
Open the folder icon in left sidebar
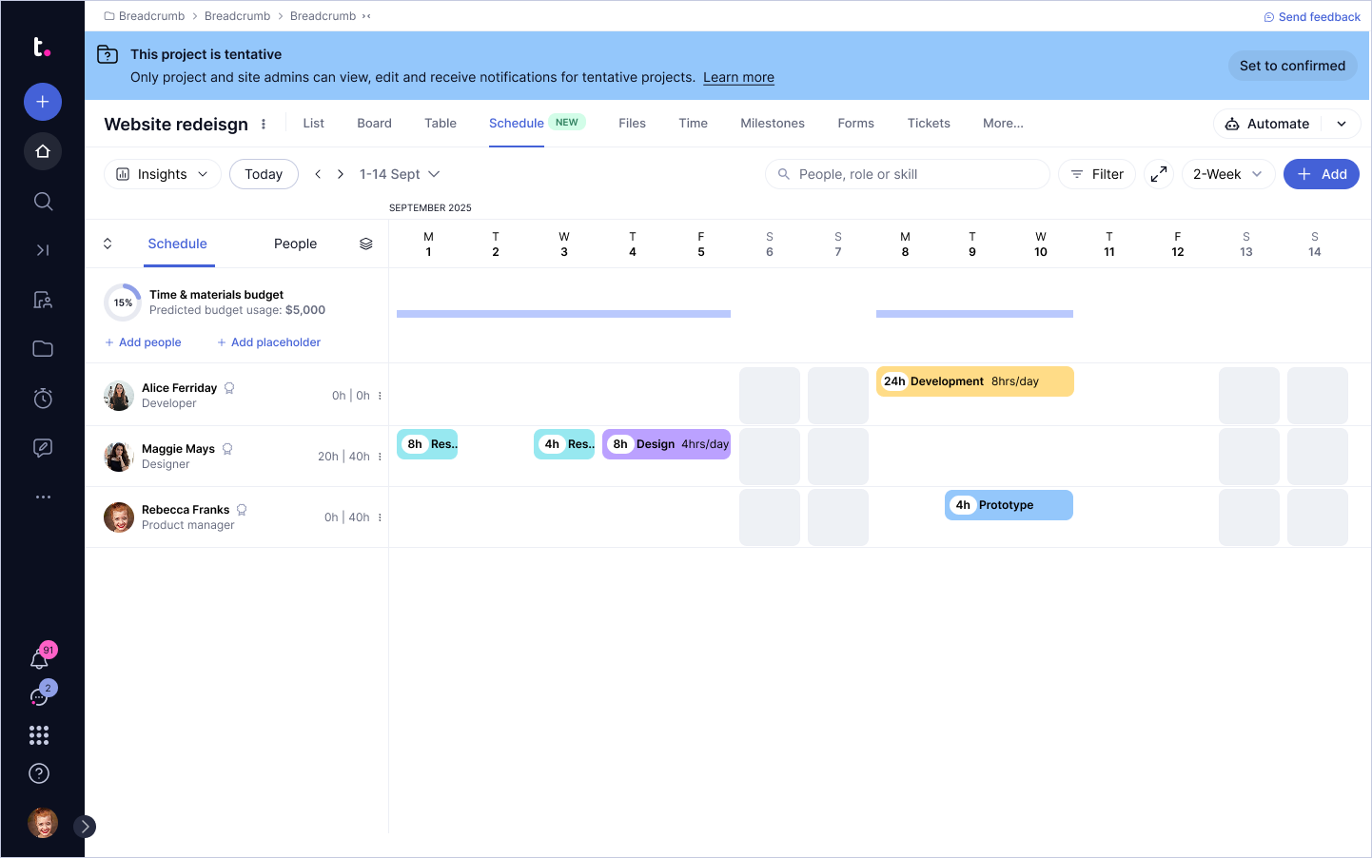(x=43, y=349)
